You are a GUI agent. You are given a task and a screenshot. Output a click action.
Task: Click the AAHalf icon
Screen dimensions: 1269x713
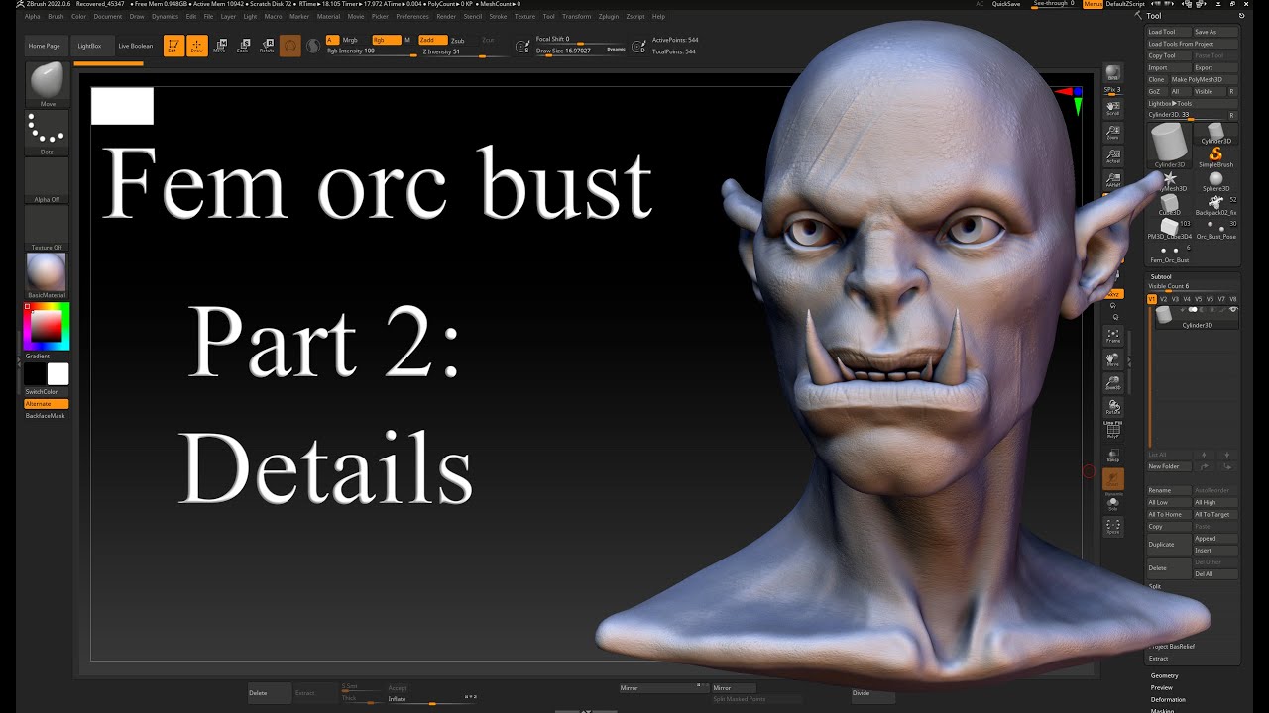click(x=1113, y=181)
